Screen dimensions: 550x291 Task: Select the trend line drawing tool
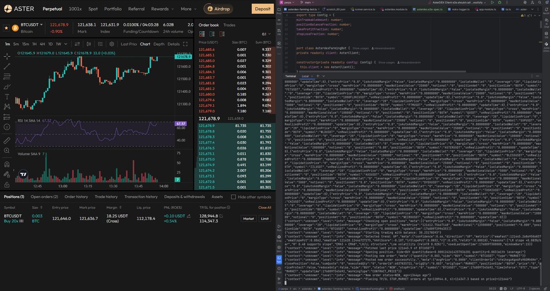coord(6,66)
